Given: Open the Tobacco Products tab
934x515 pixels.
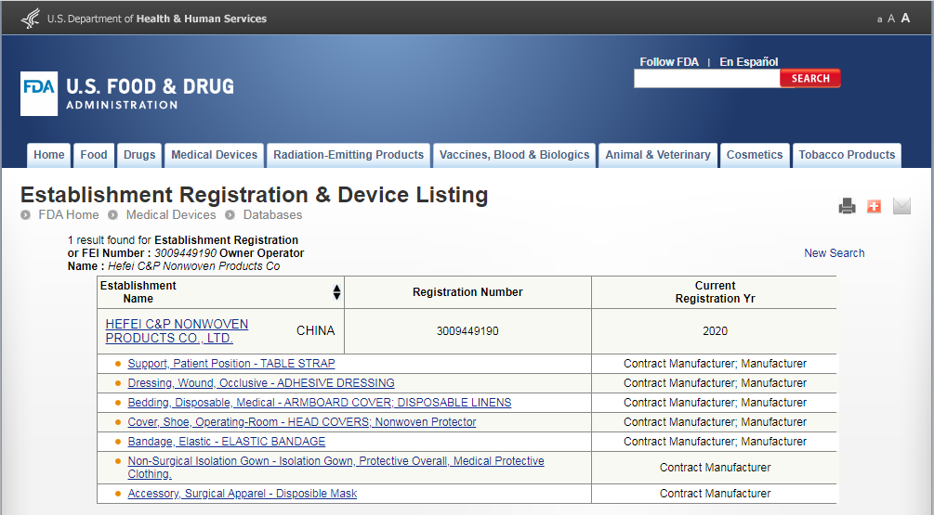Looking at the screenshot, I should point(847,155).
